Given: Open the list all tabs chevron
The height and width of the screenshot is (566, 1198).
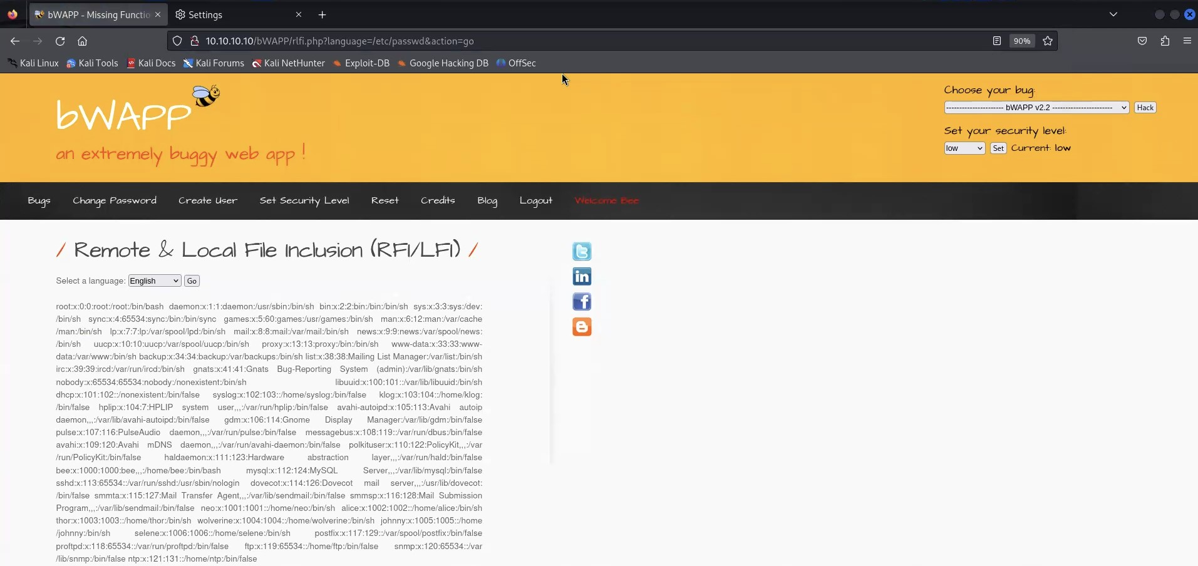Looking at the screenshot, I should pos(1113,14).
